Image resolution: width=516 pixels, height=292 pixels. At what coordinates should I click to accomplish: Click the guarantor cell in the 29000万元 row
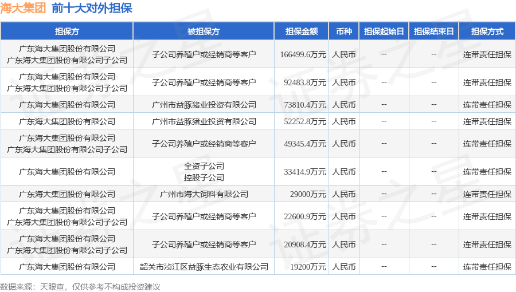point(67,194)
